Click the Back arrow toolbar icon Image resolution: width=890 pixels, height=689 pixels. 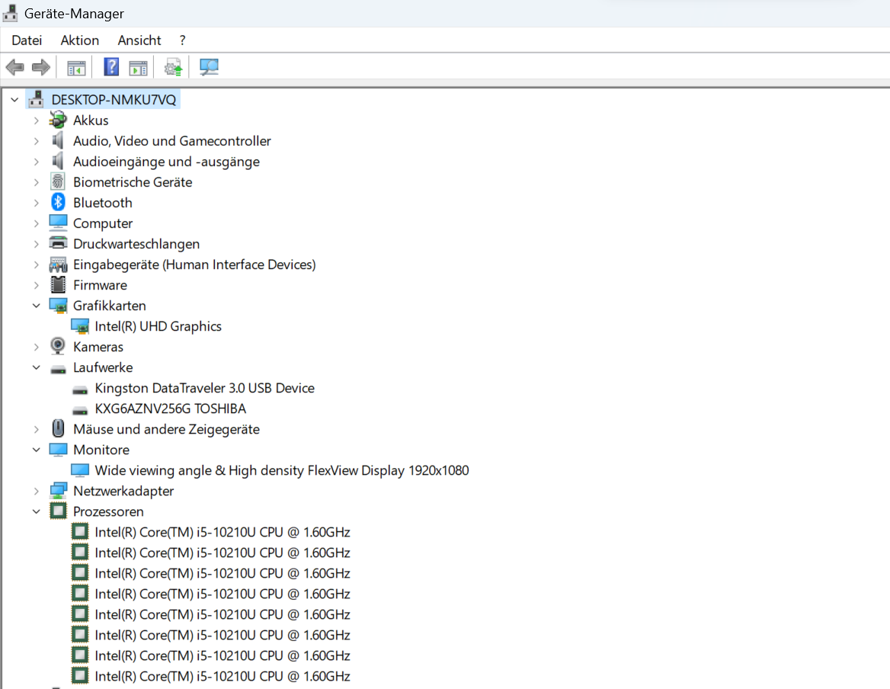15,68
